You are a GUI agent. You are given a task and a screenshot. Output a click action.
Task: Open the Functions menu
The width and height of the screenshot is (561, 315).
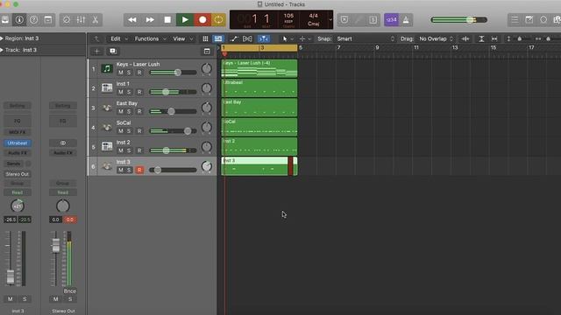150,38
